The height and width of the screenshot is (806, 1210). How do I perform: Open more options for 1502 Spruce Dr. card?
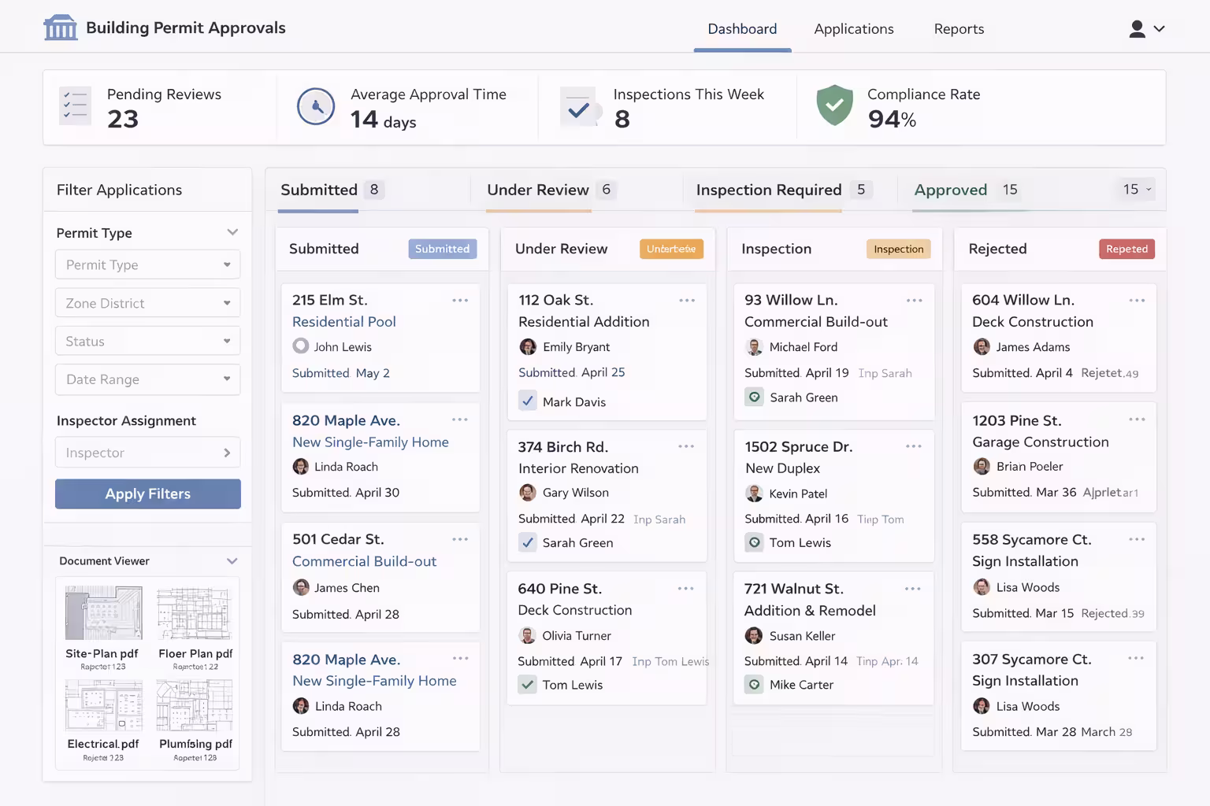point(914,446)
